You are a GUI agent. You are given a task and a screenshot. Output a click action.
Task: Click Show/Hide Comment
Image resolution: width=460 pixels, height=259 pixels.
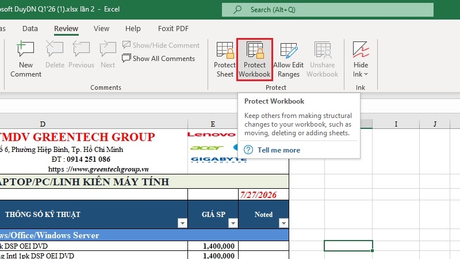[x=161, y=45]
